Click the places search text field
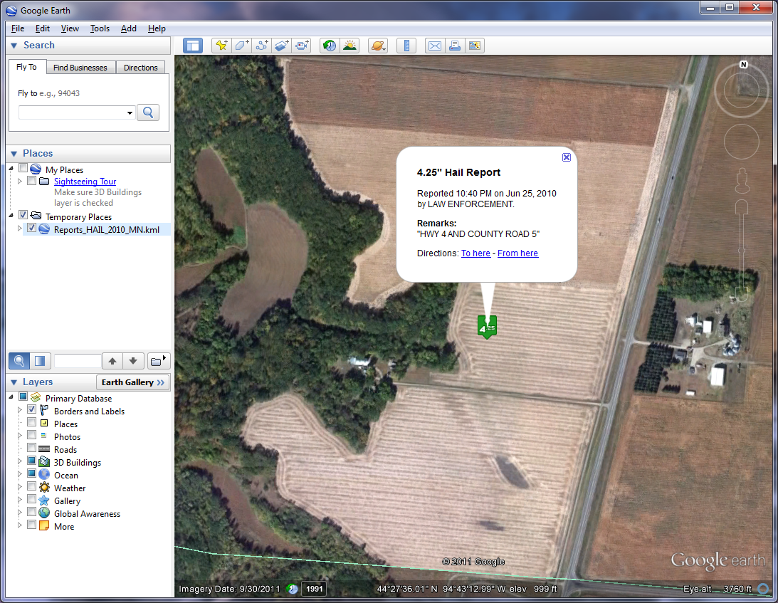The height and width of the screenshot is (603, 778). coord(78,361)
